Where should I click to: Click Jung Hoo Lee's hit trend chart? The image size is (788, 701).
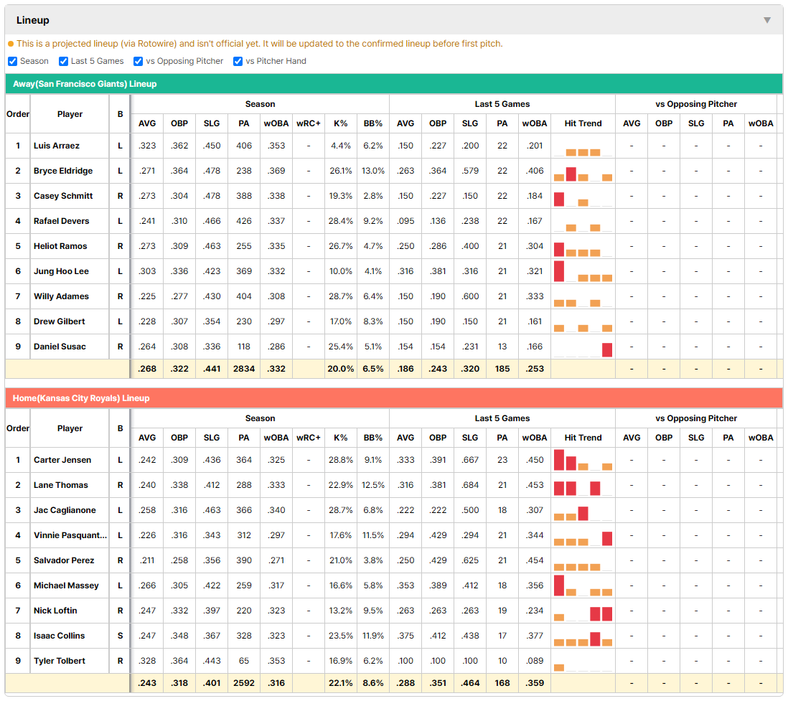click(x=583, y=271)
